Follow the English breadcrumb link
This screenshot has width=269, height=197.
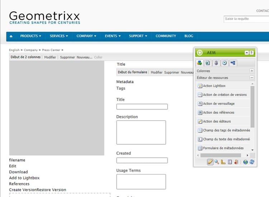point(14,50)
